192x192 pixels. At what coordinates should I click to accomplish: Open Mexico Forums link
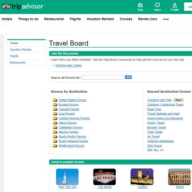pos(68,132)
